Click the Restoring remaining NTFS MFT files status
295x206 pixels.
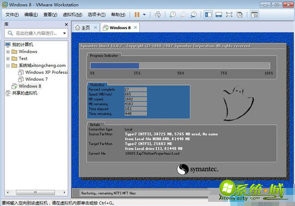(x=108, y=193)
